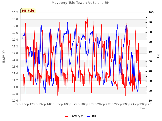Click the Sep 11 date tick label

point(20,104)
